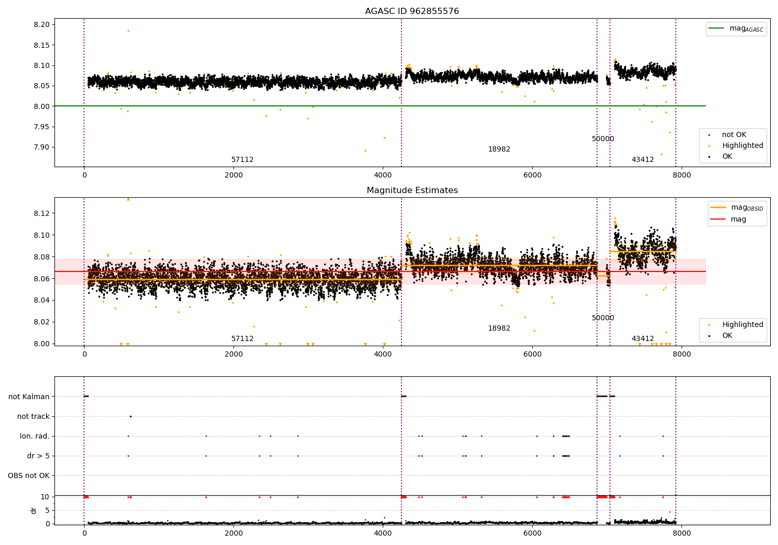Screen dimensions: 778x545
Task: Click "not OK" in the top plot legend
Action: point(734,135)
